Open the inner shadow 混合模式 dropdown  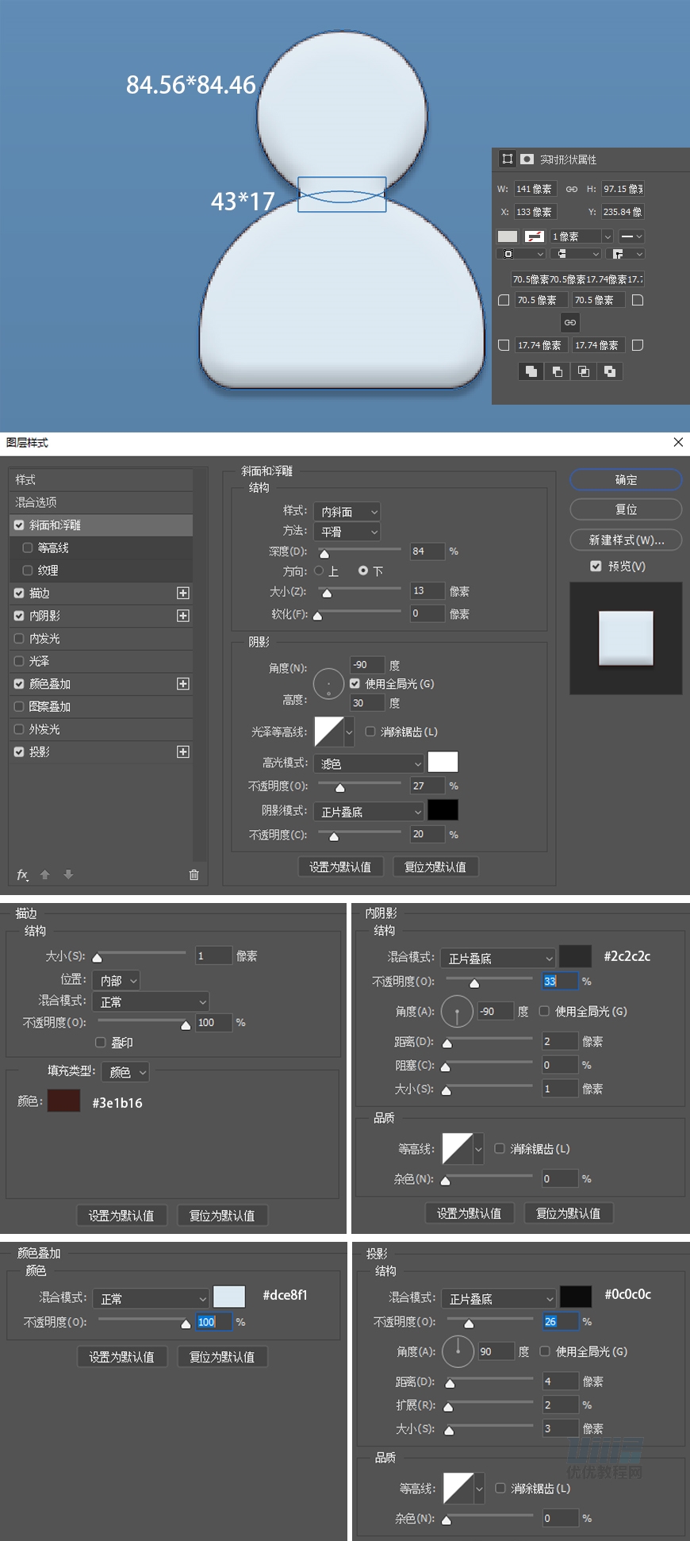(x=497, y=958)
